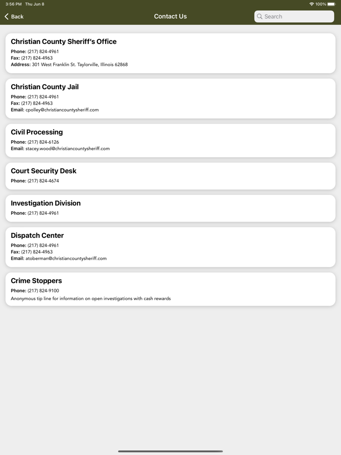341x455 pixels.
Task: Email stacey.wood@christiancountysheriff.com
Action: click(x=67, y=149)
